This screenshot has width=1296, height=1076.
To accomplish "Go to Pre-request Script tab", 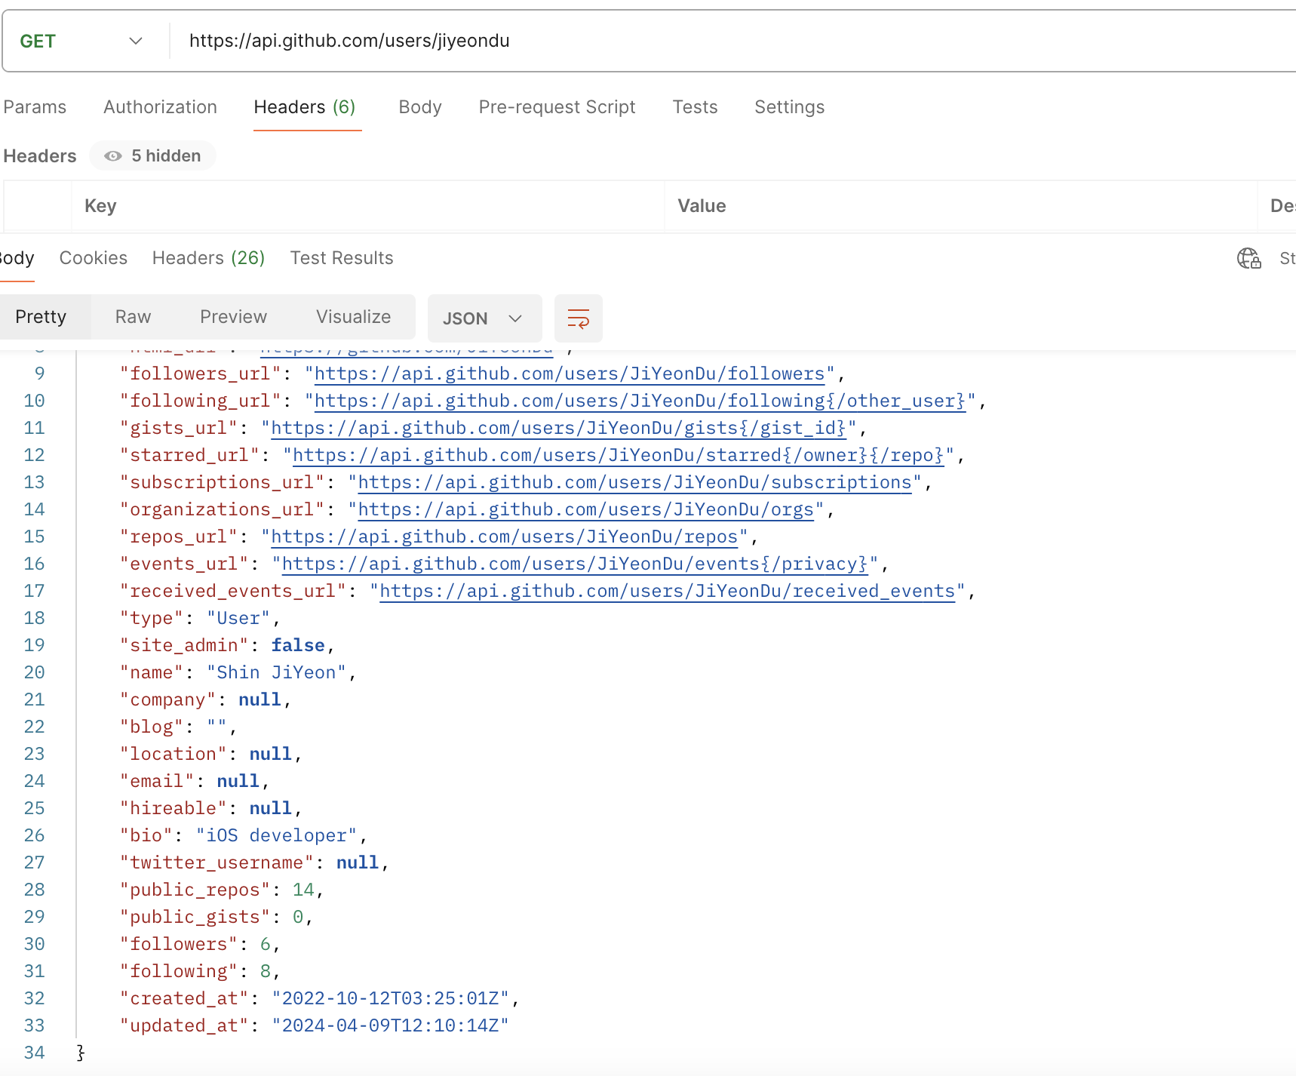I will click(x=557, y=107).
